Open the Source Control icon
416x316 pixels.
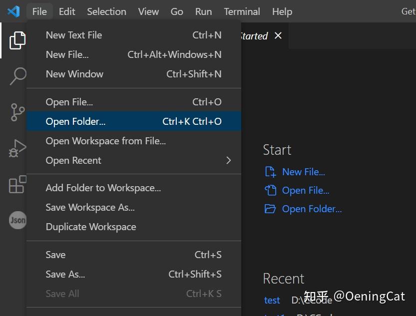click(x=17, y=112)
